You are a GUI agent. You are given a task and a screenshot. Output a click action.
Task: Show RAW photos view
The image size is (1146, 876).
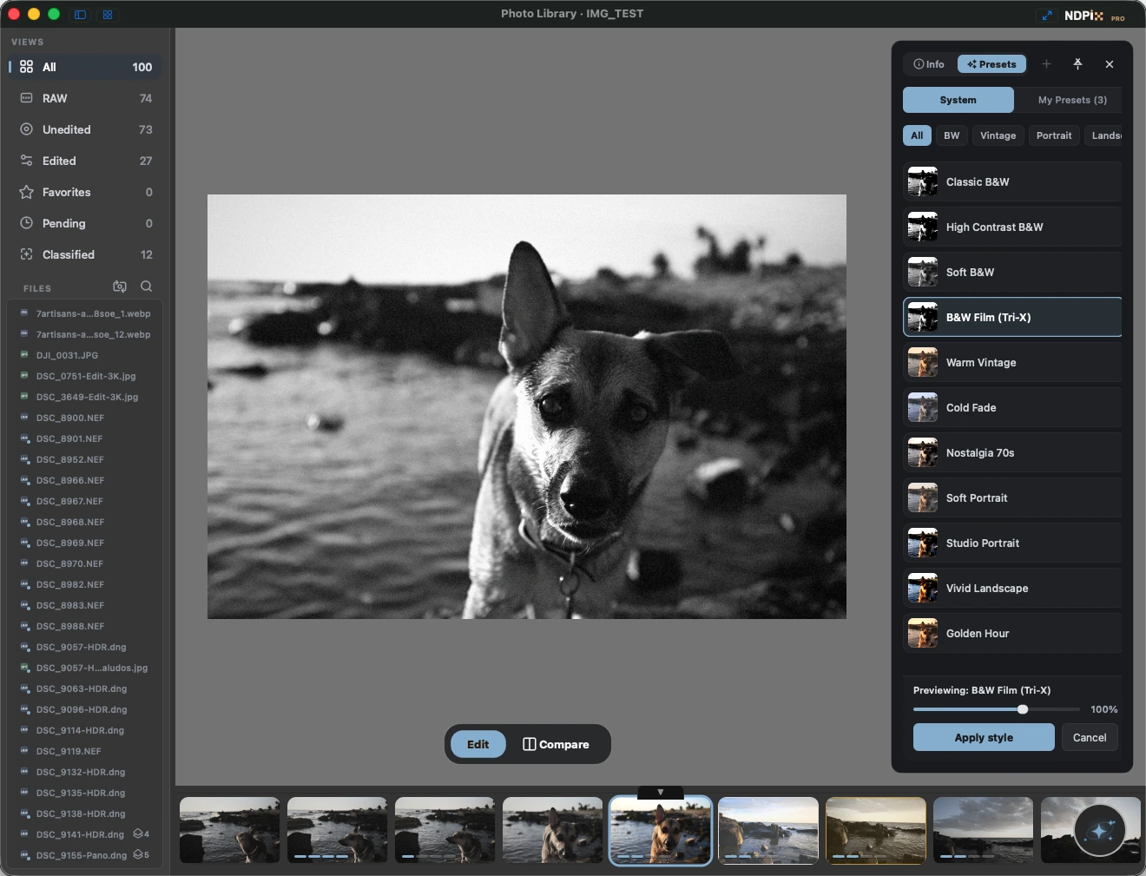pos(85,98)
